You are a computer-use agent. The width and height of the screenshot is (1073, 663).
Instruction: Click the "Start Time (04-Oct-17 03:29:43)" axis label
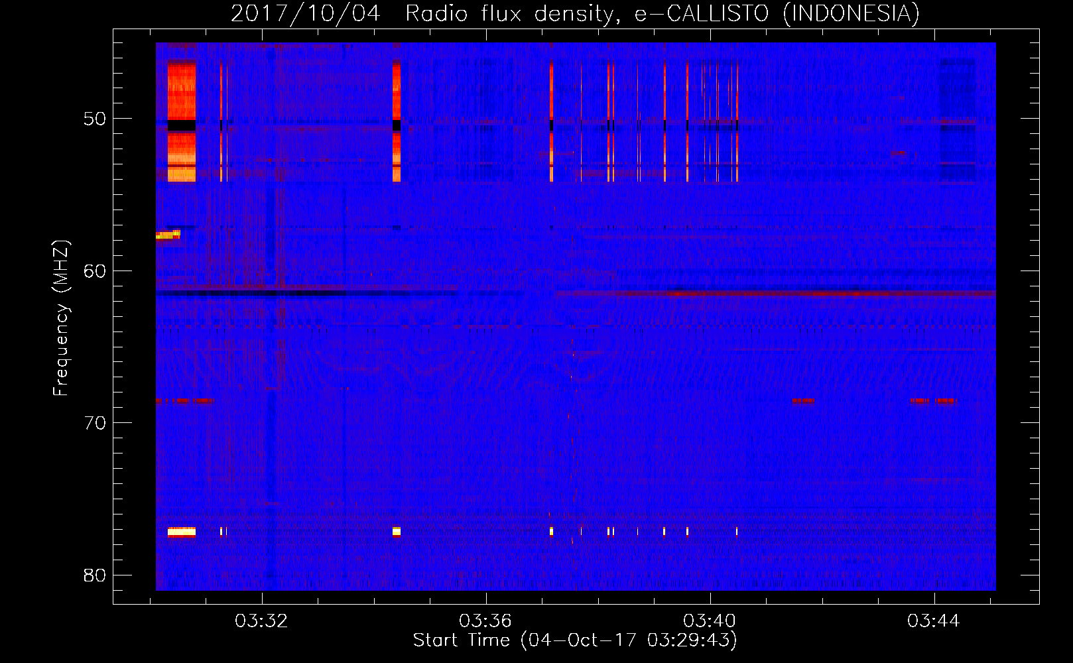[575, 640]
